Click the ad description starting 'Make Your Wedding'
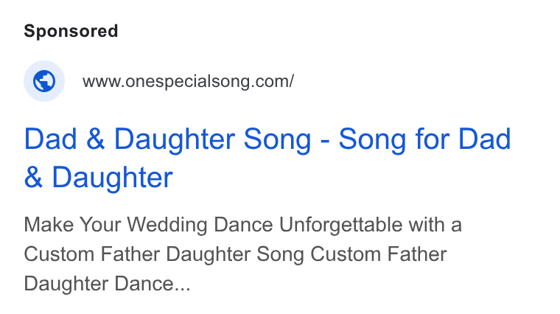560x314 pixels. click(243, 254)
